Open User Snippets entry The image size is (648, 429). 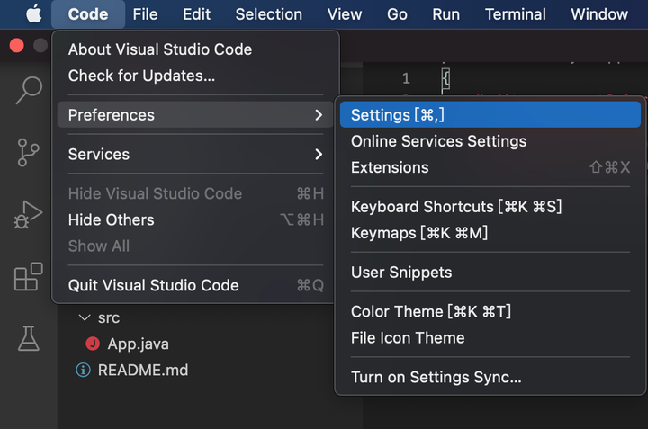(x=401, y=272)
